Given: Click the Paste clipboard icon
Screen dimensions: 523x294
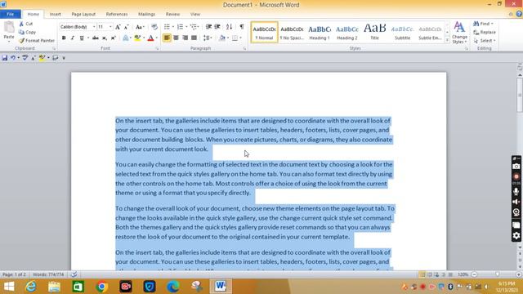Looking at the screenshot, I should 9,27.
